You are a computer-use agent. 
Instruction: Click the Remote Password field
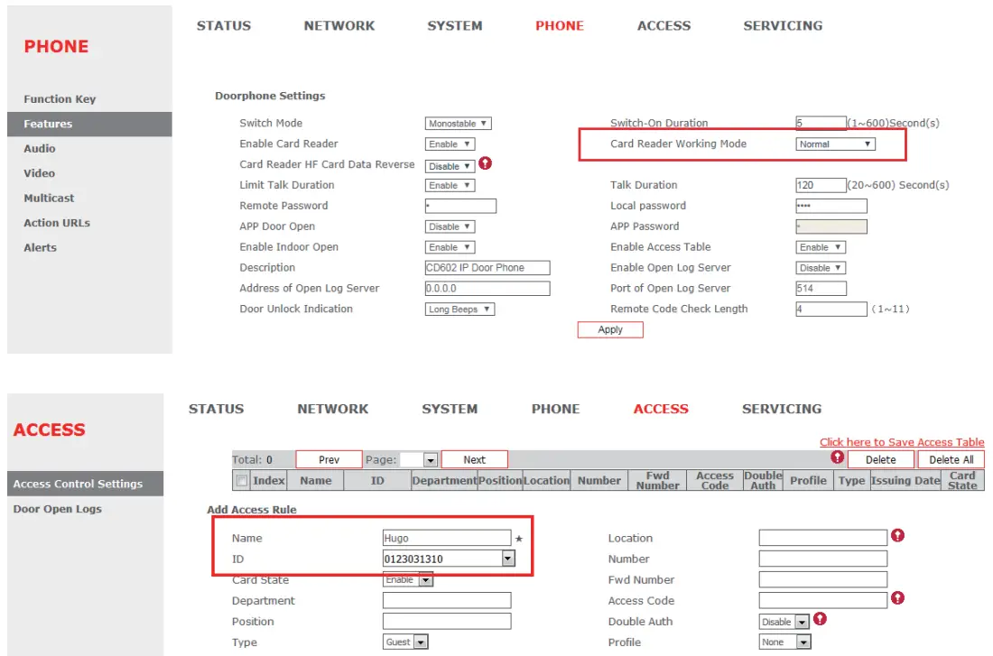[x=460, y=206]
